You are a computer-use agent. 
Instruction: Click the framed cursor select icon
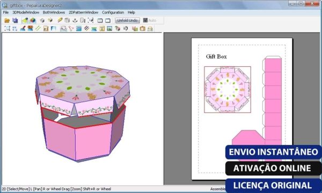[63, 29]
